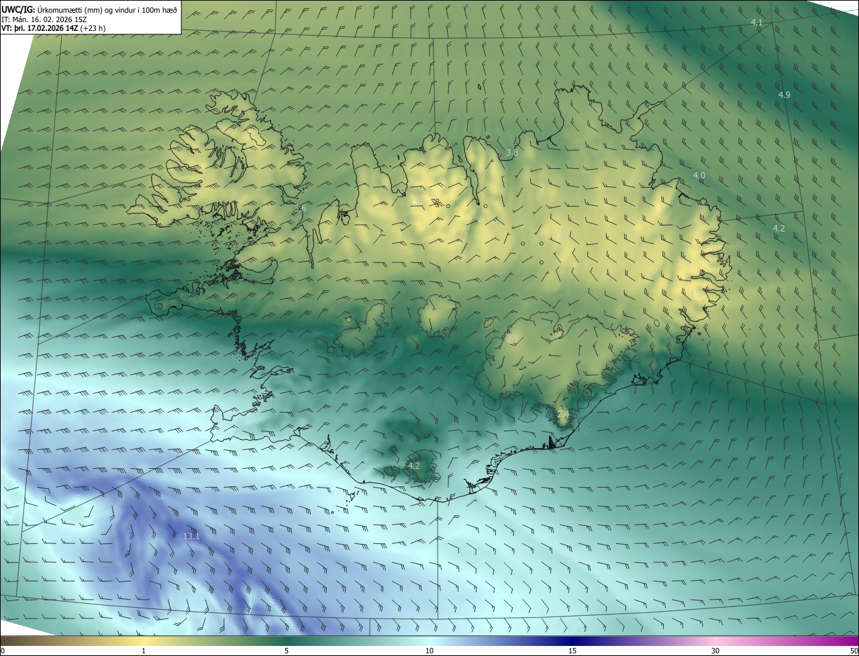Image resolution: width=859 pixels, height=656 pixels.
Task: Select the '15' tick on color scale
Action: point(572,651)
